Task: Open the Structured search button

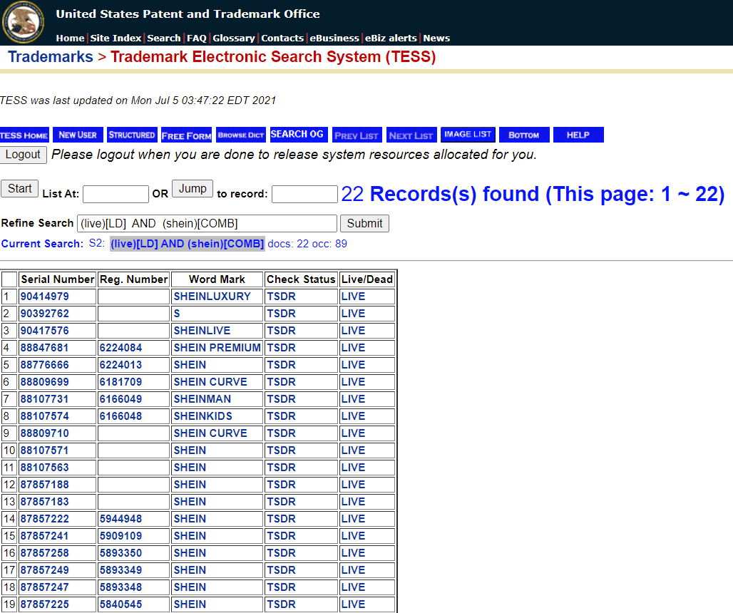Action: click(x=132, y=135)
